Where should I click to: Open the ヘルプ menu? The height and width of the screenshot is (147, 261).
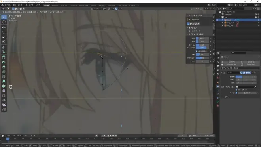pos(38,5)
